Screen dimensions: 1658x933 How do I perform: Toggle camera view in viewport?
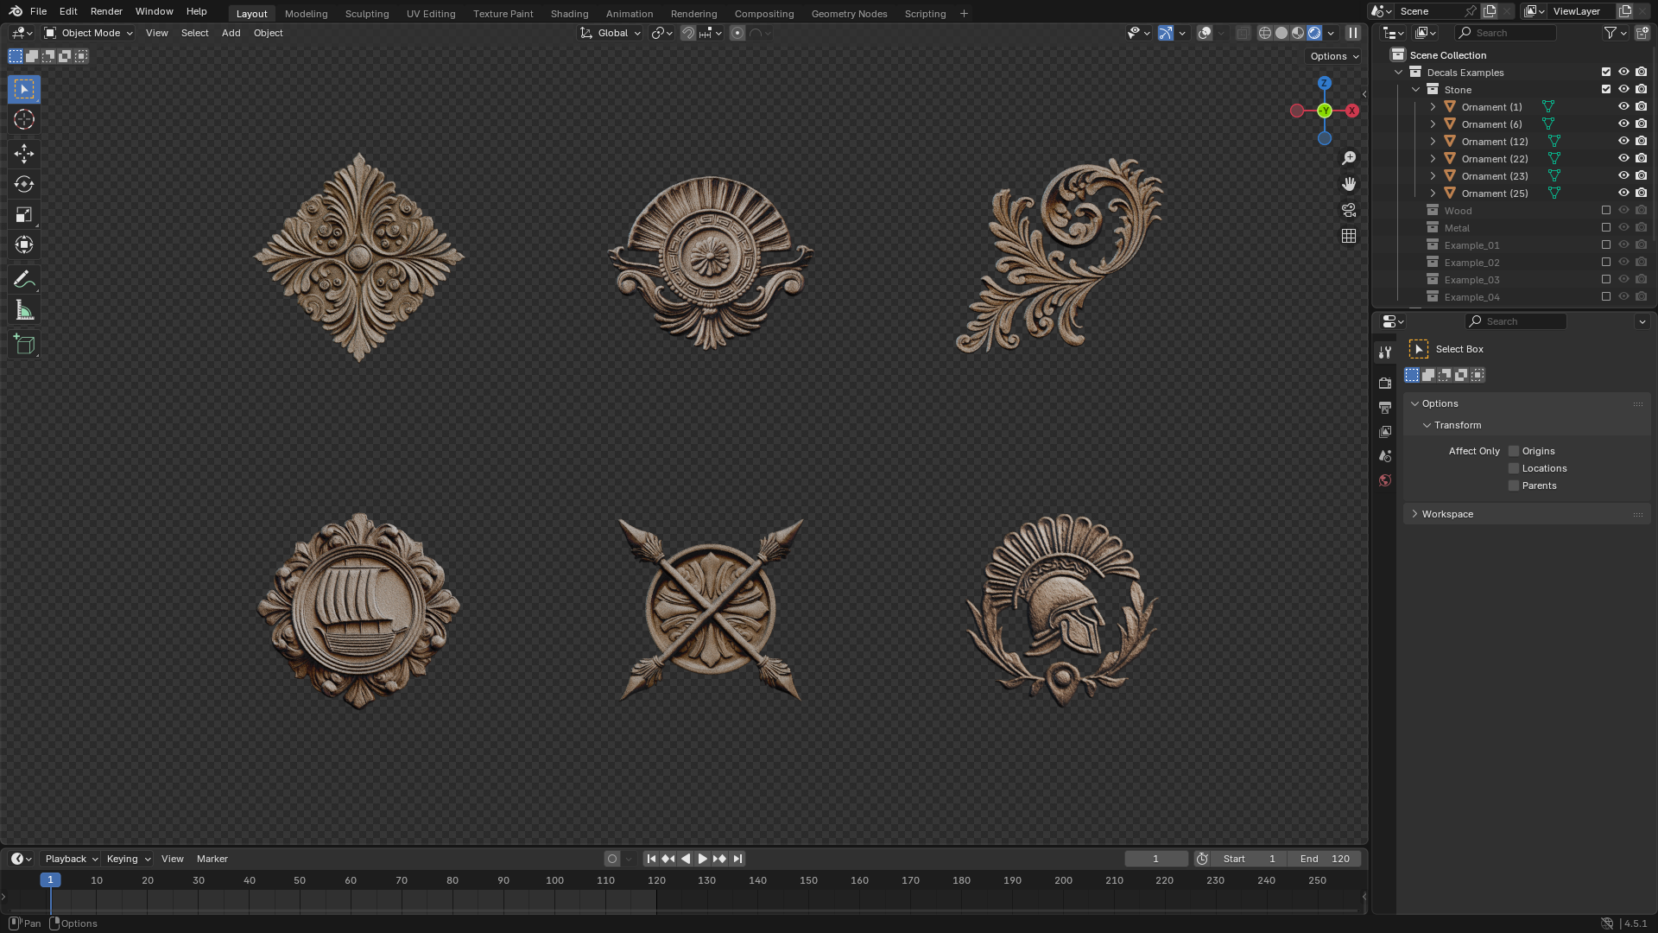coord(1349,210)
